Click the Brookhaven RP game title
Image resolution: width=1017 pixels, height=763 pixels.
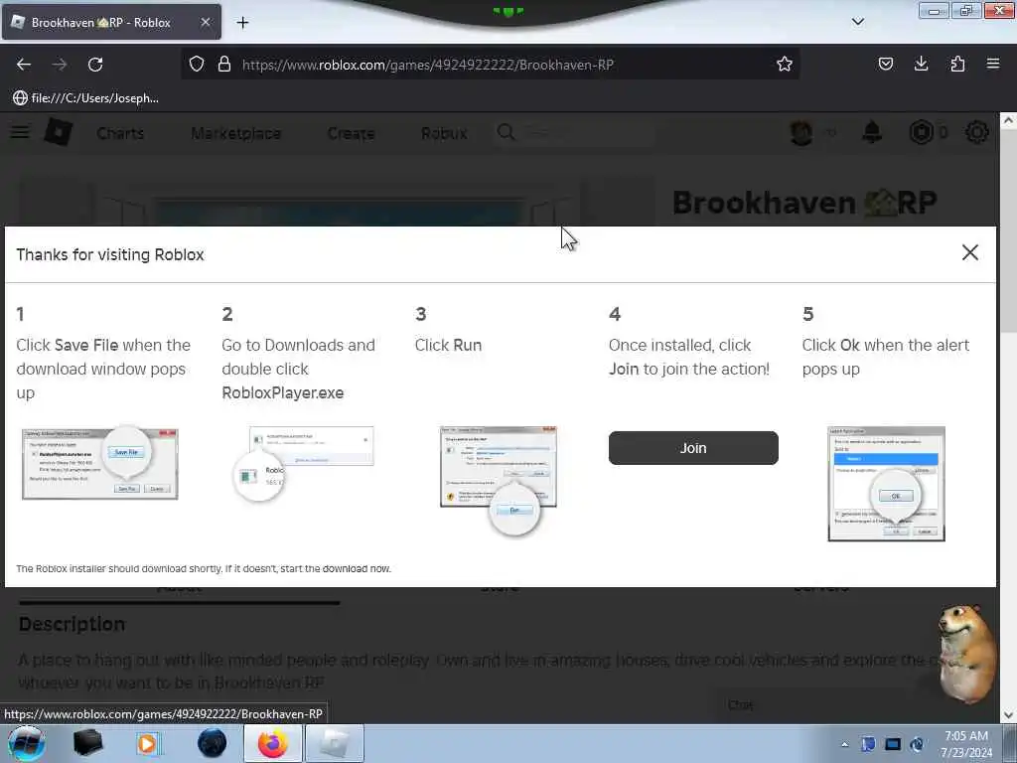coord(804,203)
